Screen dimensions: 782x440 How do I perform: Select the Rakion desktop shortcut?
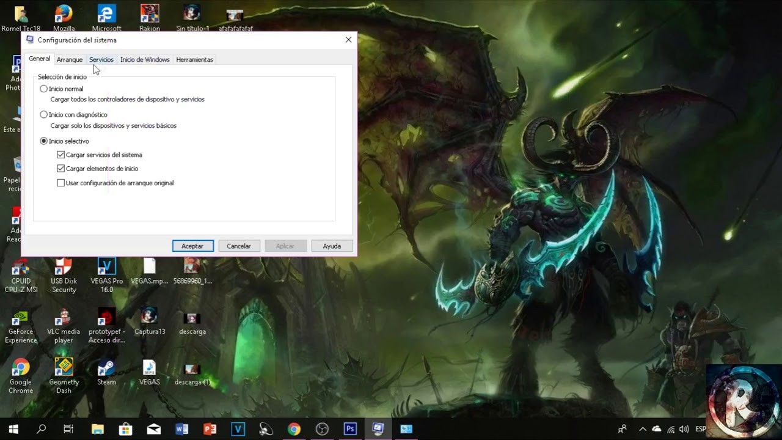tap(150, 18)
